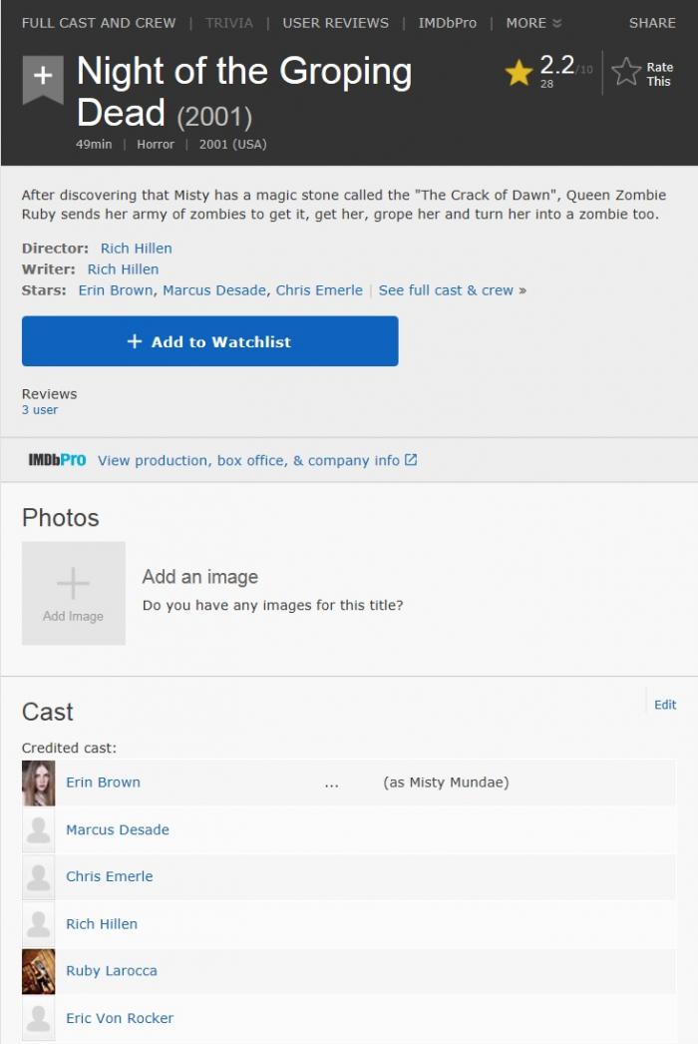This screenshot has width=698, height=1044.
Task: Open Erin Brown in the Stars line
Action: [115, 290]
